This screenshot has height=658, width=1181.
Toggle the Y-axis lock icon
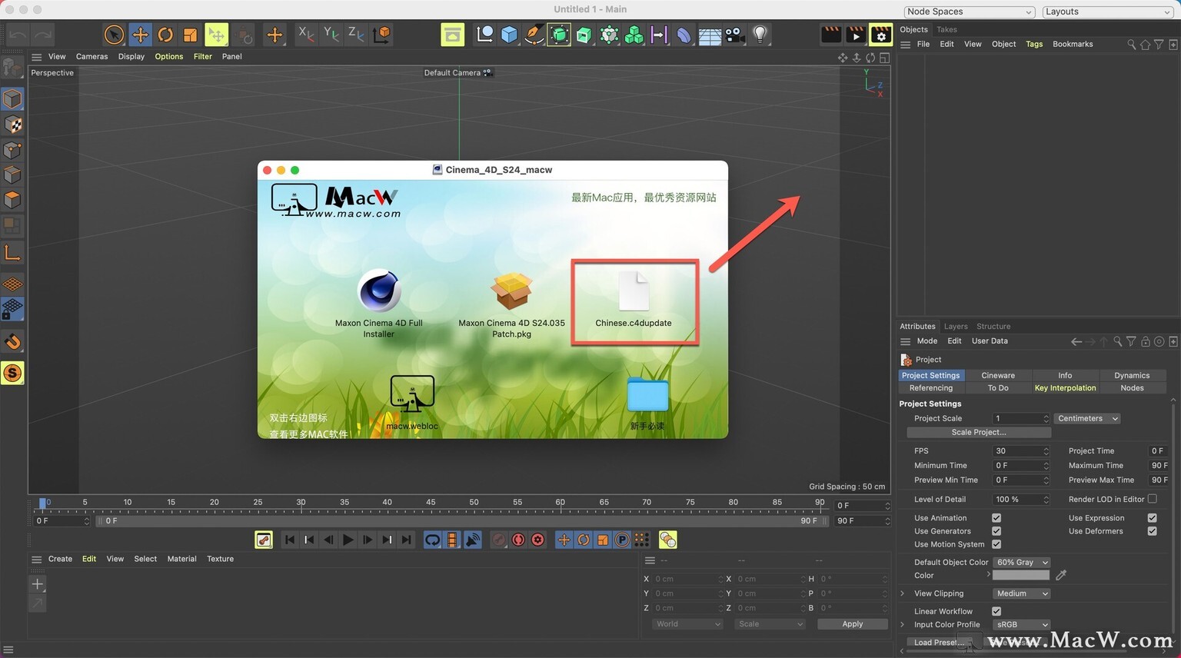pyautogui.click(x=331, y=34)
